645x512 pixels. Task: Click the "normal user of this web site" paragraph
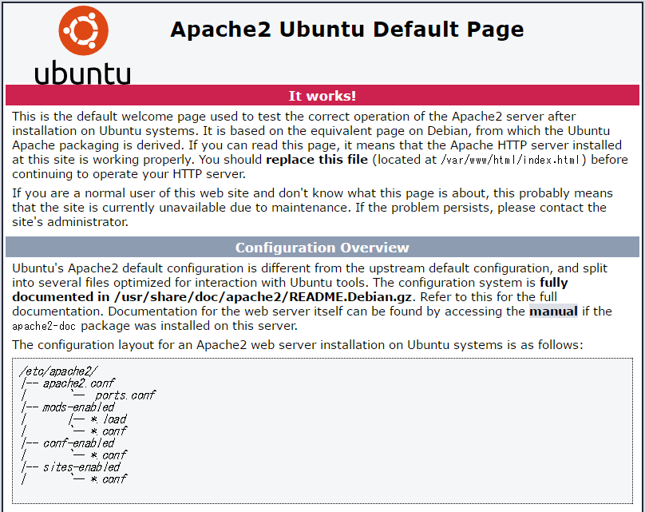312,208
